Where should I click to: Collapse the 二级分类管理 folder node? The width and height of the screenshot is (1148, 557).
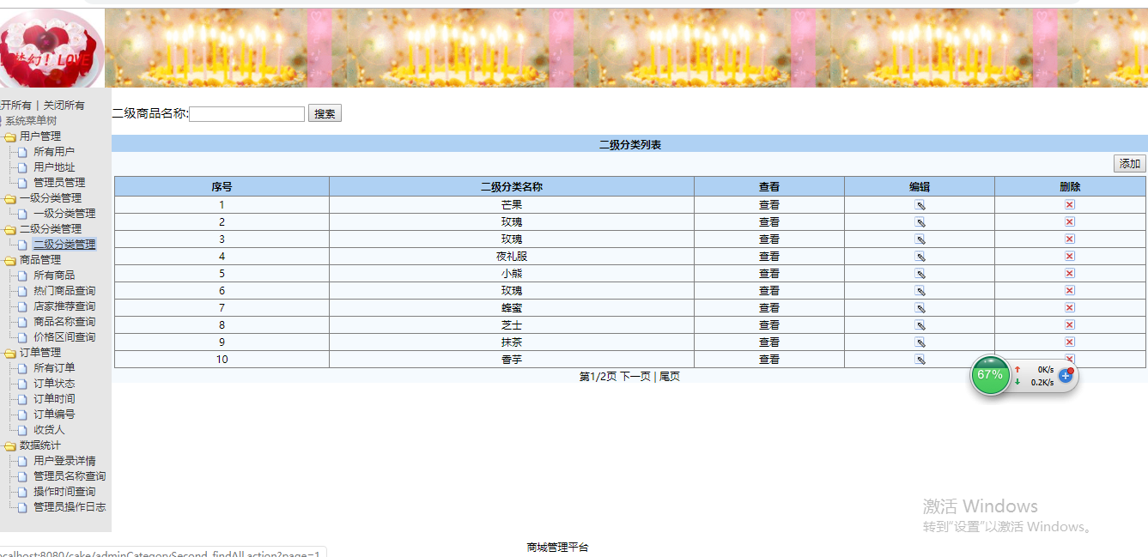pos(10,229)
